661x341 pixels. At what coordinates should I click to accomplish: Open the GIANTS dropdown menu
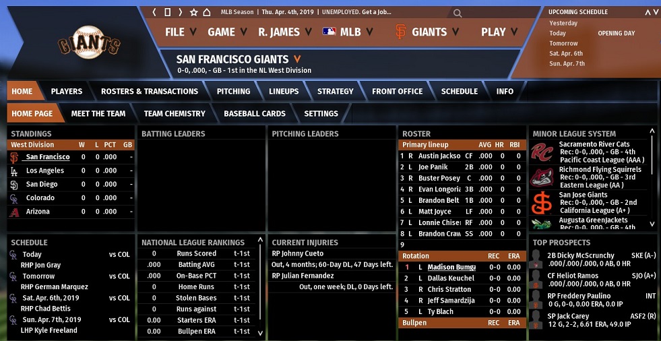pyautogui.click(x=427, y=32)
